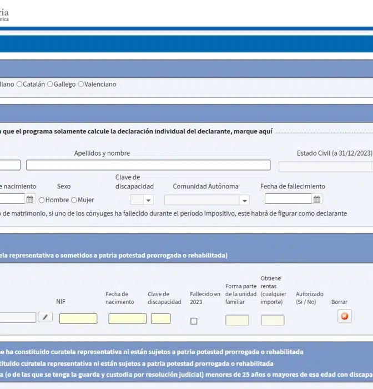Image resolution: width=373 pixels, height=389 pixels.
Task: Click the 'Autorizado (Si / No)' column header
Action: [x=310, y=298]
